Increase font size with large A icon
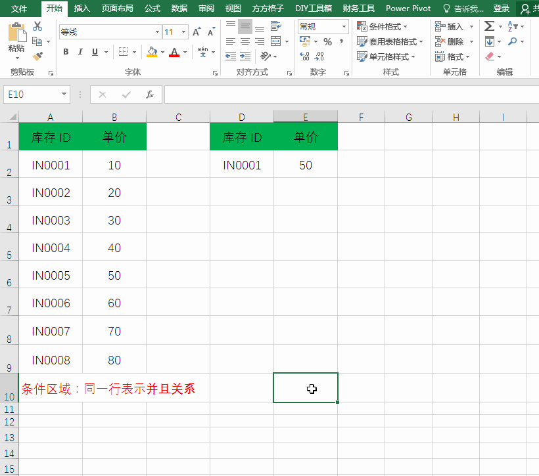This screenshot has height=476, width=539. click(197, 32)
